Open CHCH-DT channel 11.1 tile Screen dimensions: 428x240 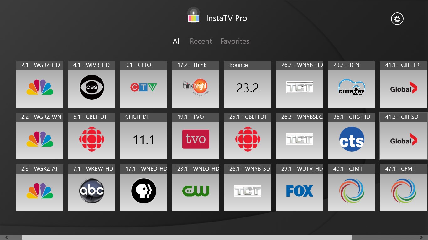[x=144, y=136]
